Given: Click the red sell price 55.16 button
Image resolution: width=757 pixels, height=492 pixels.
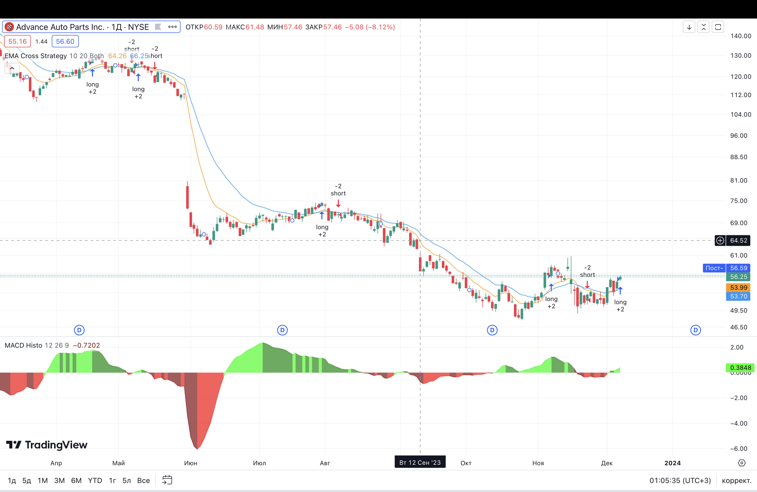Looking at the screenshot, I should [18, 41].
